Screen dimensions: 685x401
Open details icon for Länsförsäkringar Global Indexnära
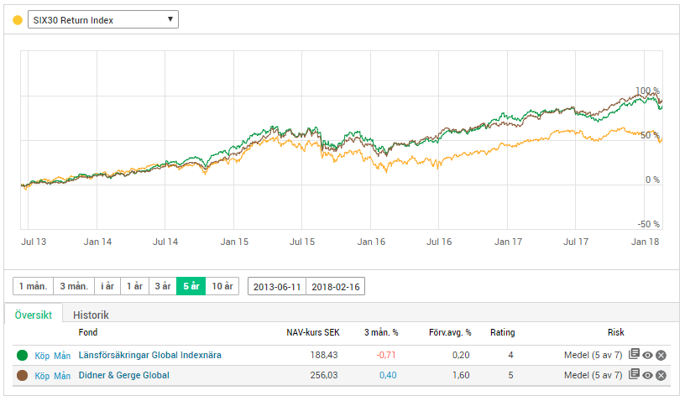pos(635,355)
